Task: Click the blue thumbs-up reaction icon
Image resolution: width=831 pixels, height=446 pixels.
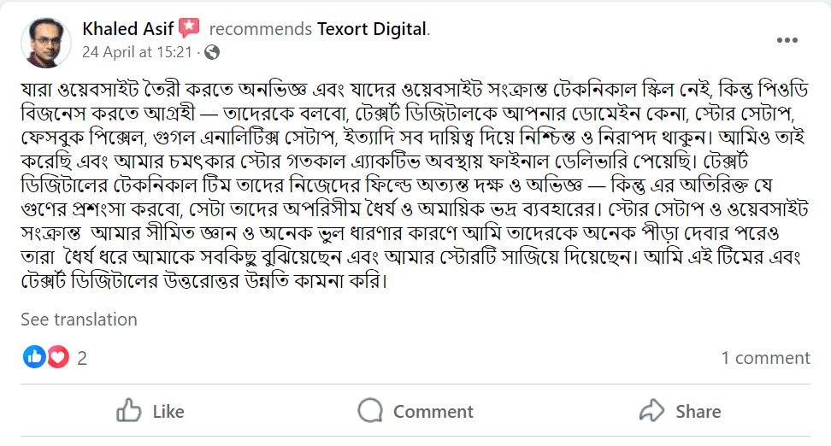Action: click(x=34, y=358)
